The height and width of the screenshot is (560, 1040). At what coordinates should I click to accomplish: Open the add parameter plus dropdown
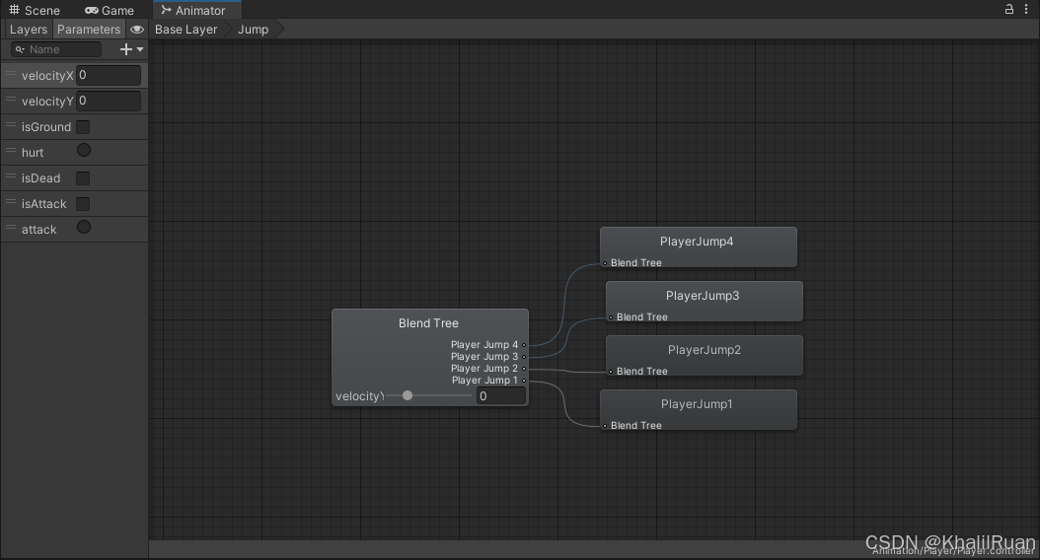(x=131, y=49)
